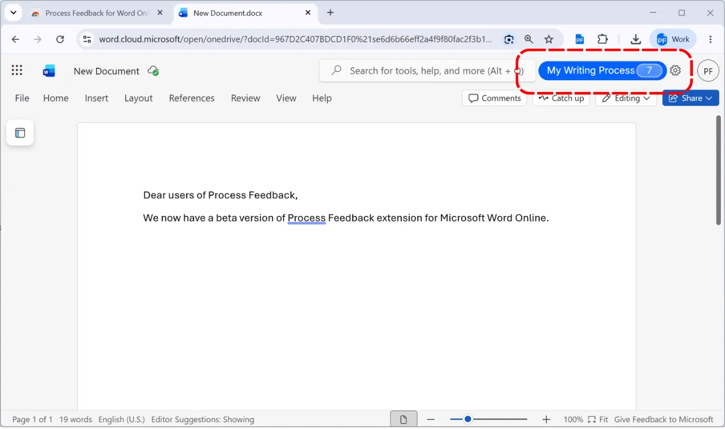Open the Comments pane
The width and height of the screenshot is (725, 429).
495,98
